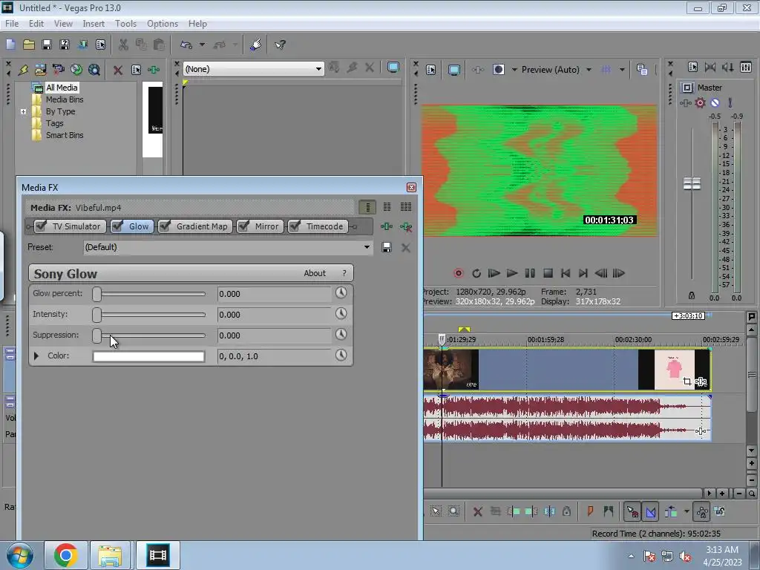Click About in Sony Glow header
Viewport: 760px width, 570px height.
(x=315, y=273)
